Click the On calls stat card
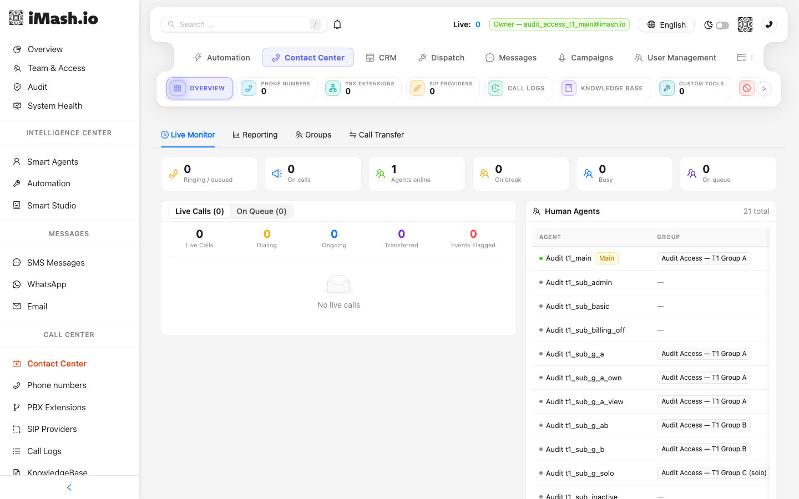The image size is (799, 499). pos(313,174)
